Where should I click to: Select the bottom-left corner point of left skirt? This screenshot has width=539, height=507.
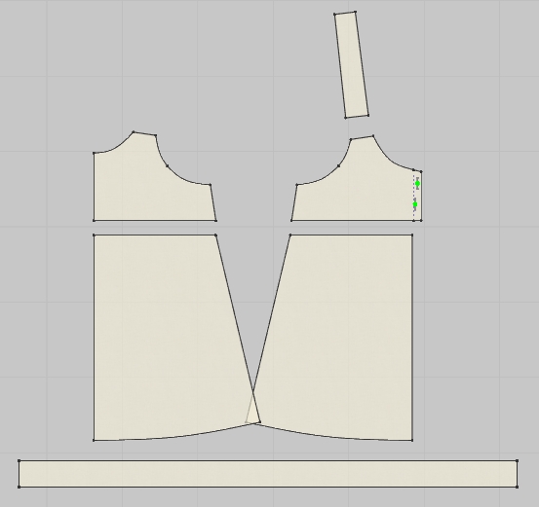94,440
